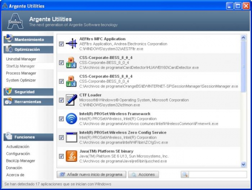Image resolution: width=252 pixels, height=190 pixels.
Task: Expand the Seguridad section
Action: [28, 92]
